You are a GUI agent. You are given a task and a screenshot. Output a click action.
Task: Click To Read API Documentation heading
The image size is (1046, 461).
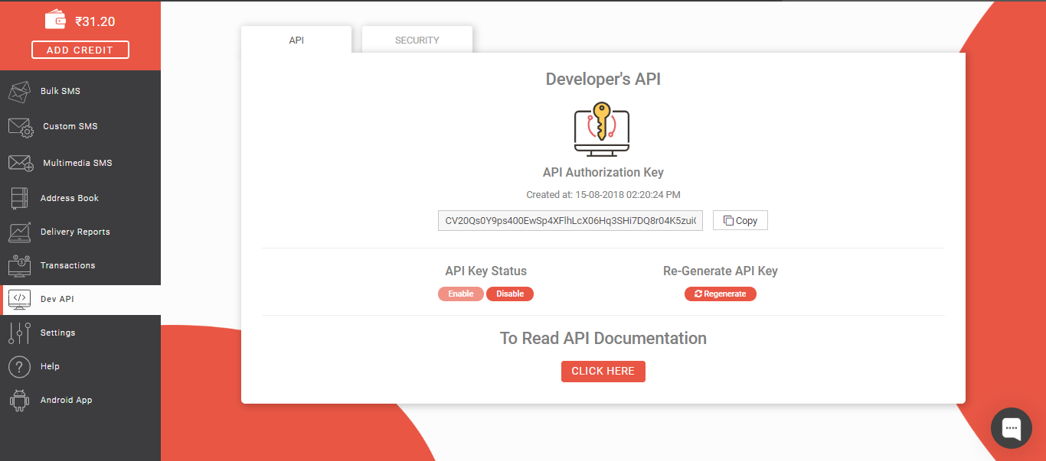(x=603, y=338)
